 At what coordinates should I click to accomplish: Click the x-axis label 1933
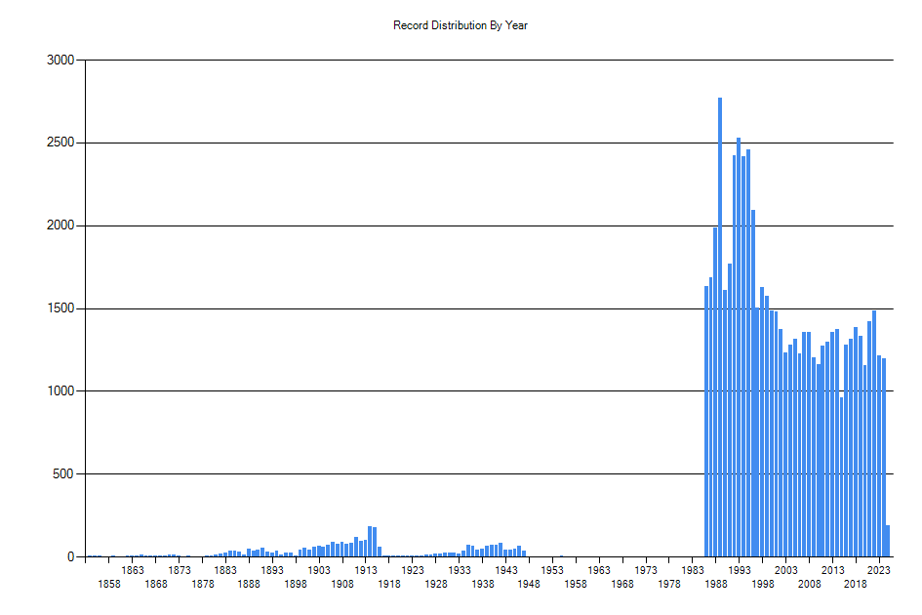[x=460, y=570]
